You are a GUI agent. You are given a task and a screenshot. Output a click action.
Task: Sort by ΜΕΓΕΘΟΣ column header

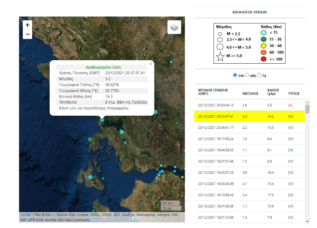tap(250, 94)
